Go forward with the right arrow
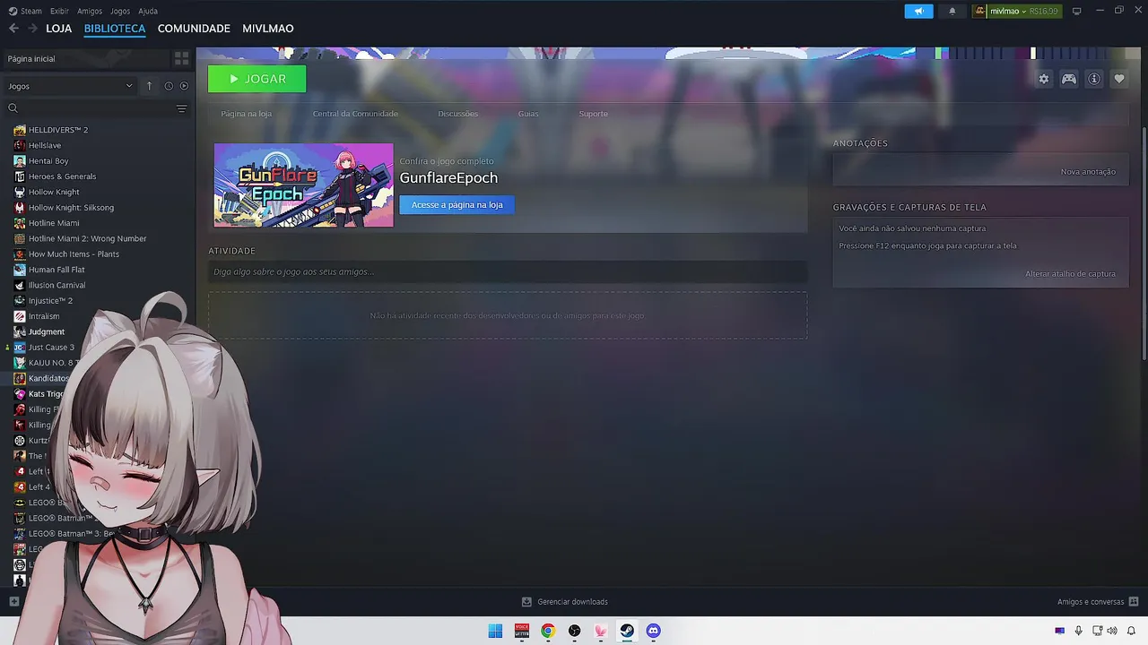The height and width of the screenshot is (645, 1148). 33,29
